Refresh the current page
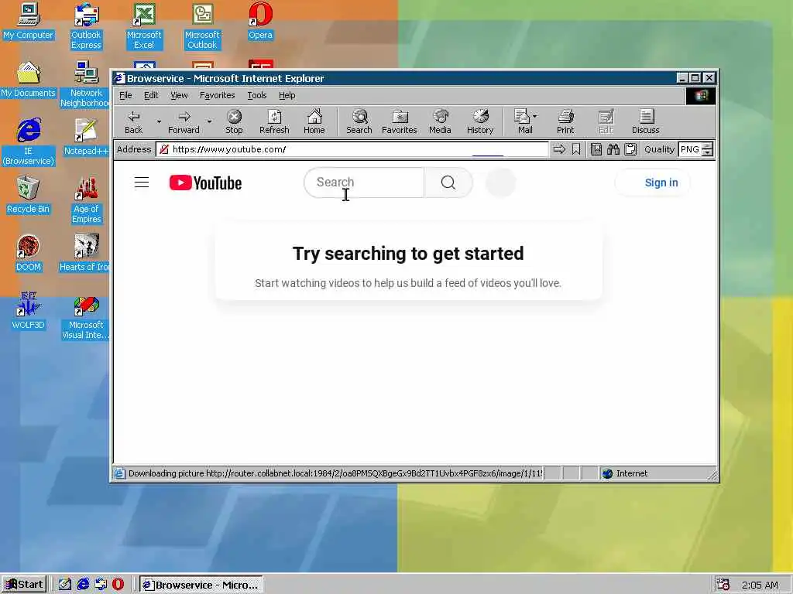 (274, 121)
